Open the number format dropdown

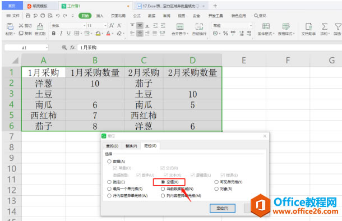pos(251,26)
